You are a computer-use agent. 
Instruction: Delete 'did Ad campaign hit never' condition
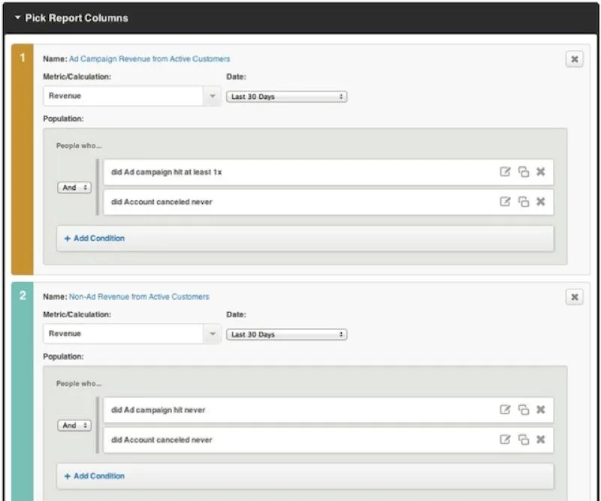(540, 409)
